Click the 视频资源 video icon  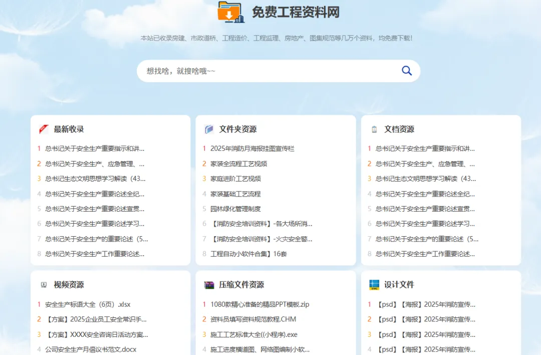[x=44, y=285]
